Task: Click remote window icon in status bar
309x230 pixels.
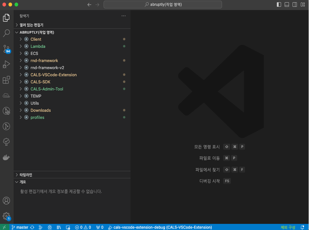Action: [x=4, y=227]
